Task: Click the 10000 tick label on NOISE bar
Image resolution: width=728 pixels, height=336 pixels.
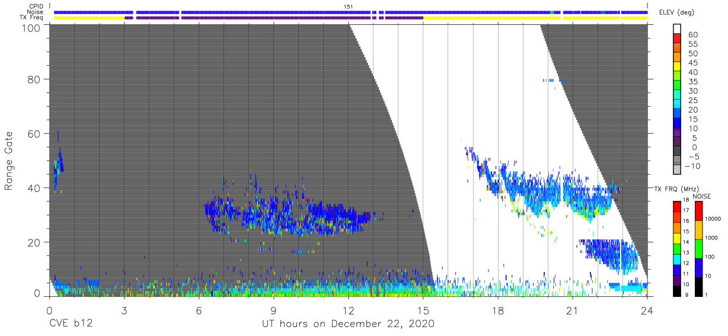Action: click(713, 219)
